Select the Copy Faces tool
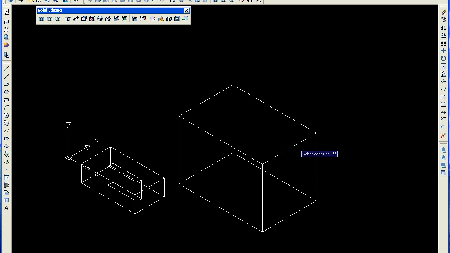This screenshot has height=253, width=450. [x=116, y=19]
